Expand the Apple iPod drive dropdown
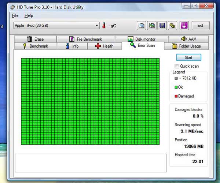Screen dimensions: 220x183 pyautogui.click(x=97, y=26)
